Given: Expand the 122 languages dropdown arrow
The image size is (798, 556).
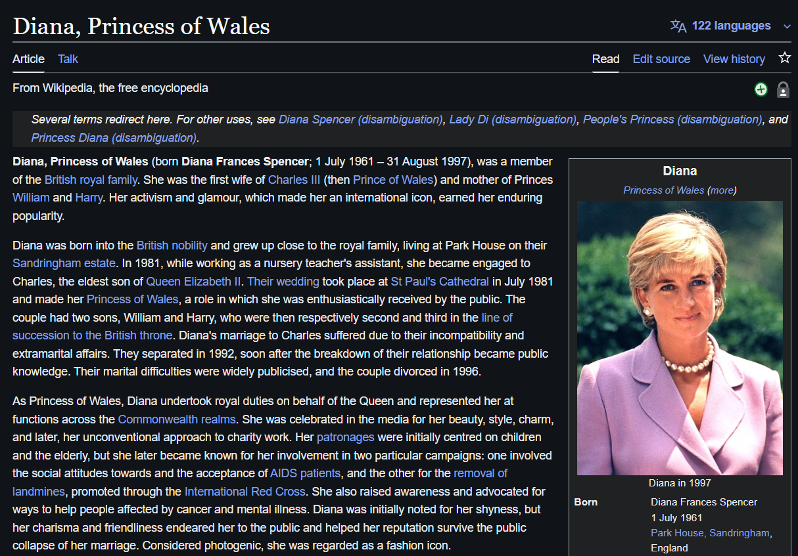Looking at the screenshot, I should point(787,27).
